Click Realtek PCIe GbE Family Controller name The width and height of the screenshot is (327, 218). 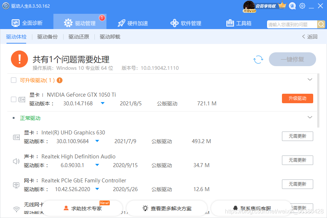[84, 181]
